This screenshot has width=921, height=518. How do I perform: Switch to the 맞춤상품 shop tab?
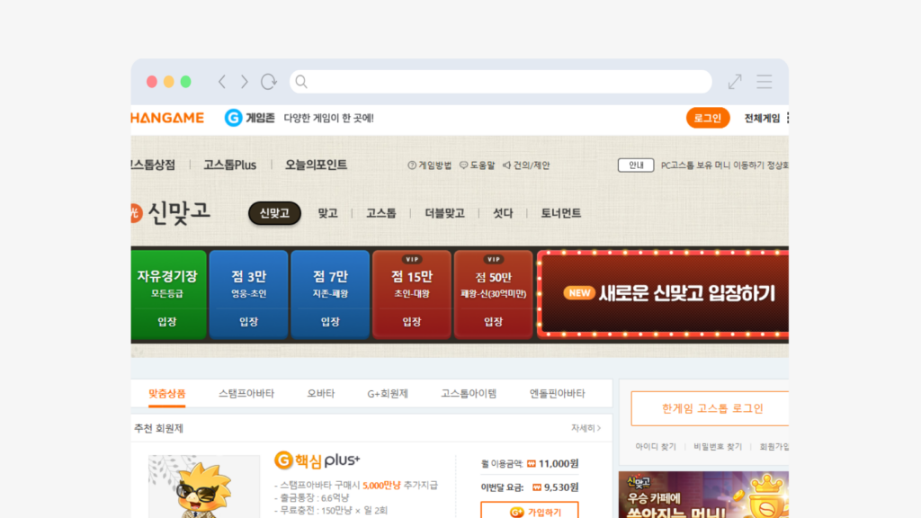(166, 394)
